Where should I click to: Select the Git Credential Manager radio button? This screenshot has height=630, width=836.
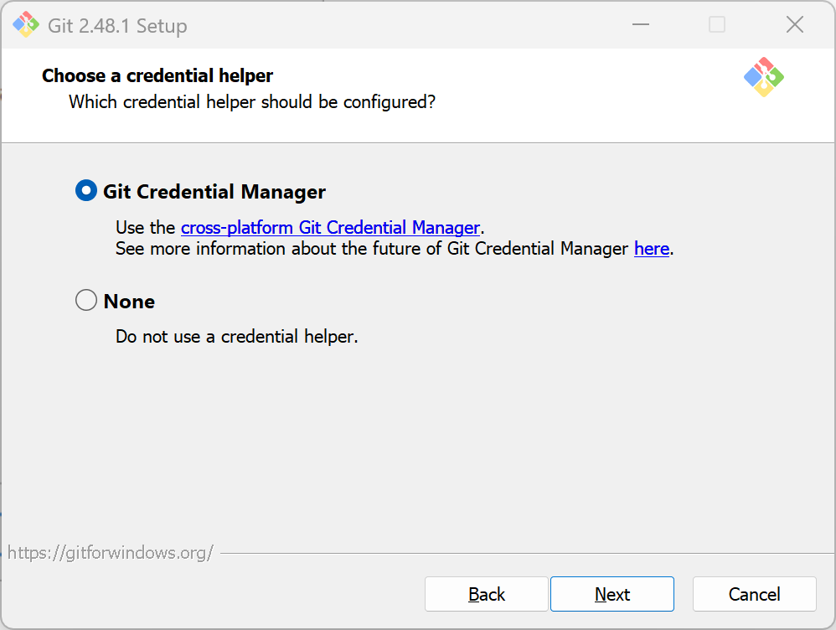point(86,191)
